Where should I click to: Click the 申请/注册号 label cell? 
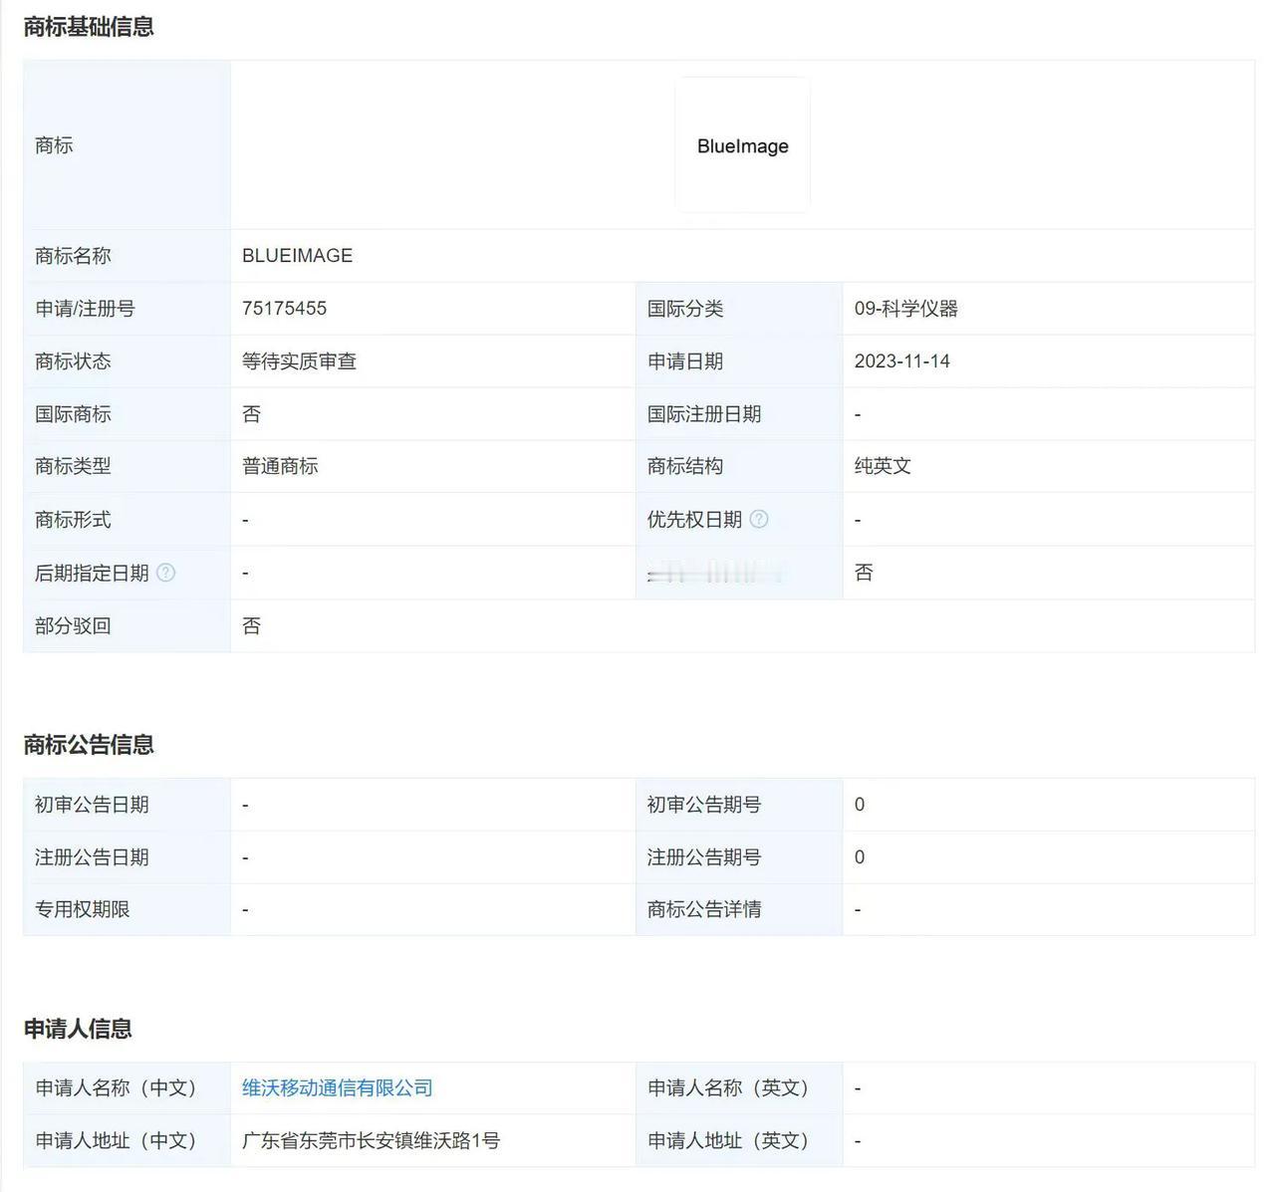127,309
